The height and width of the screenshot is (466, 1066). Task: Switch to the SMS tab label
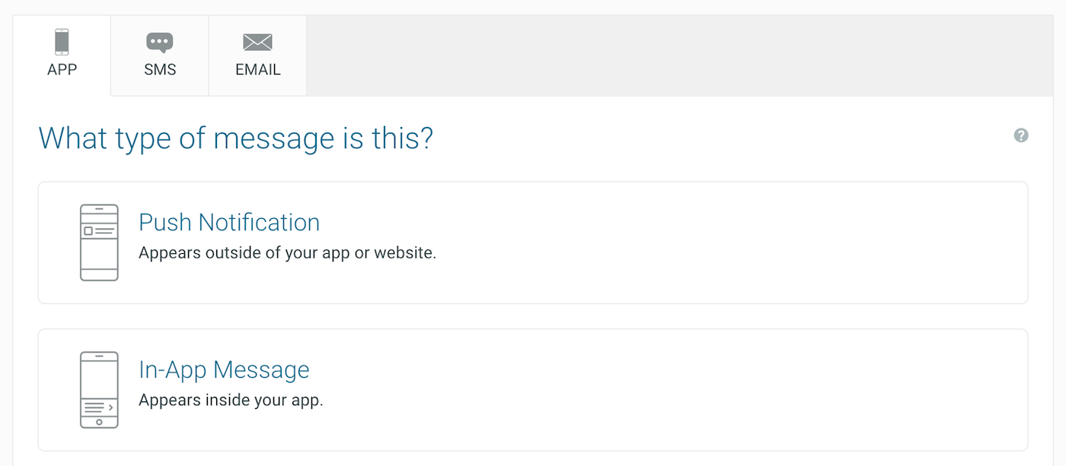tap(160, 70)
